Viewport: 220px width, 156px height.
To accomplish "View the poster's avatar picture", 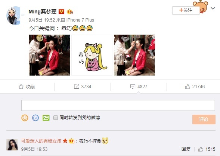I will click(13, 16).
